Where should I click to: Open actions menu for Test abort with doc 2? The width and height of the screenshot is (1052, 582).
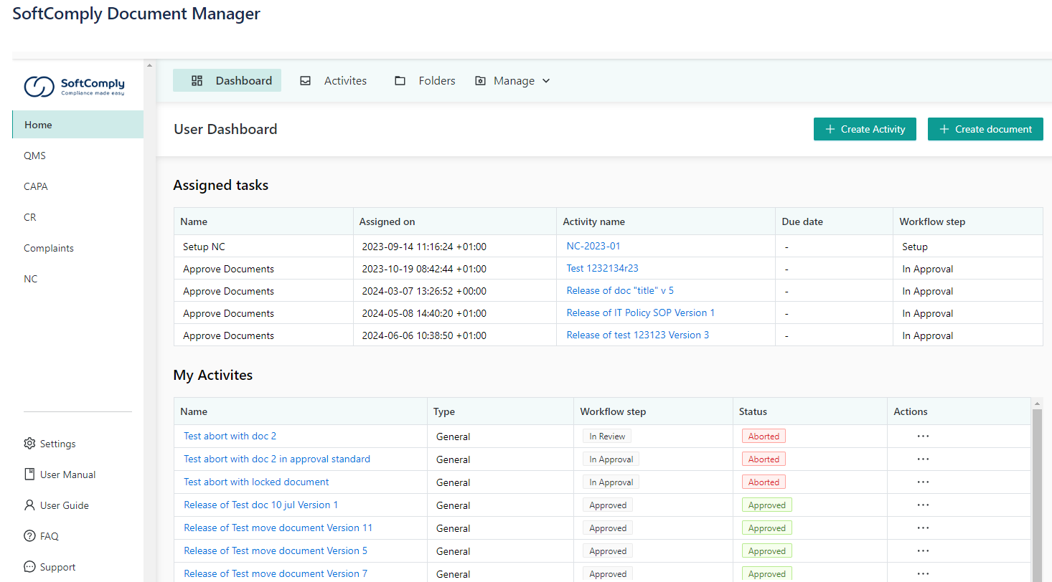coord(923,436)
